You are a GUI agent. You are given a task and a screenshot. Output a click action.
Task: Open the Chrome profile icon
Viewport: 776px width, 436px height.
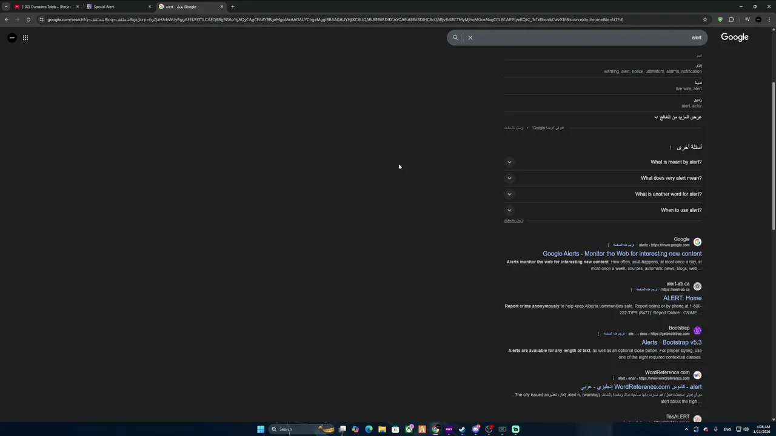tap(758, 19)
